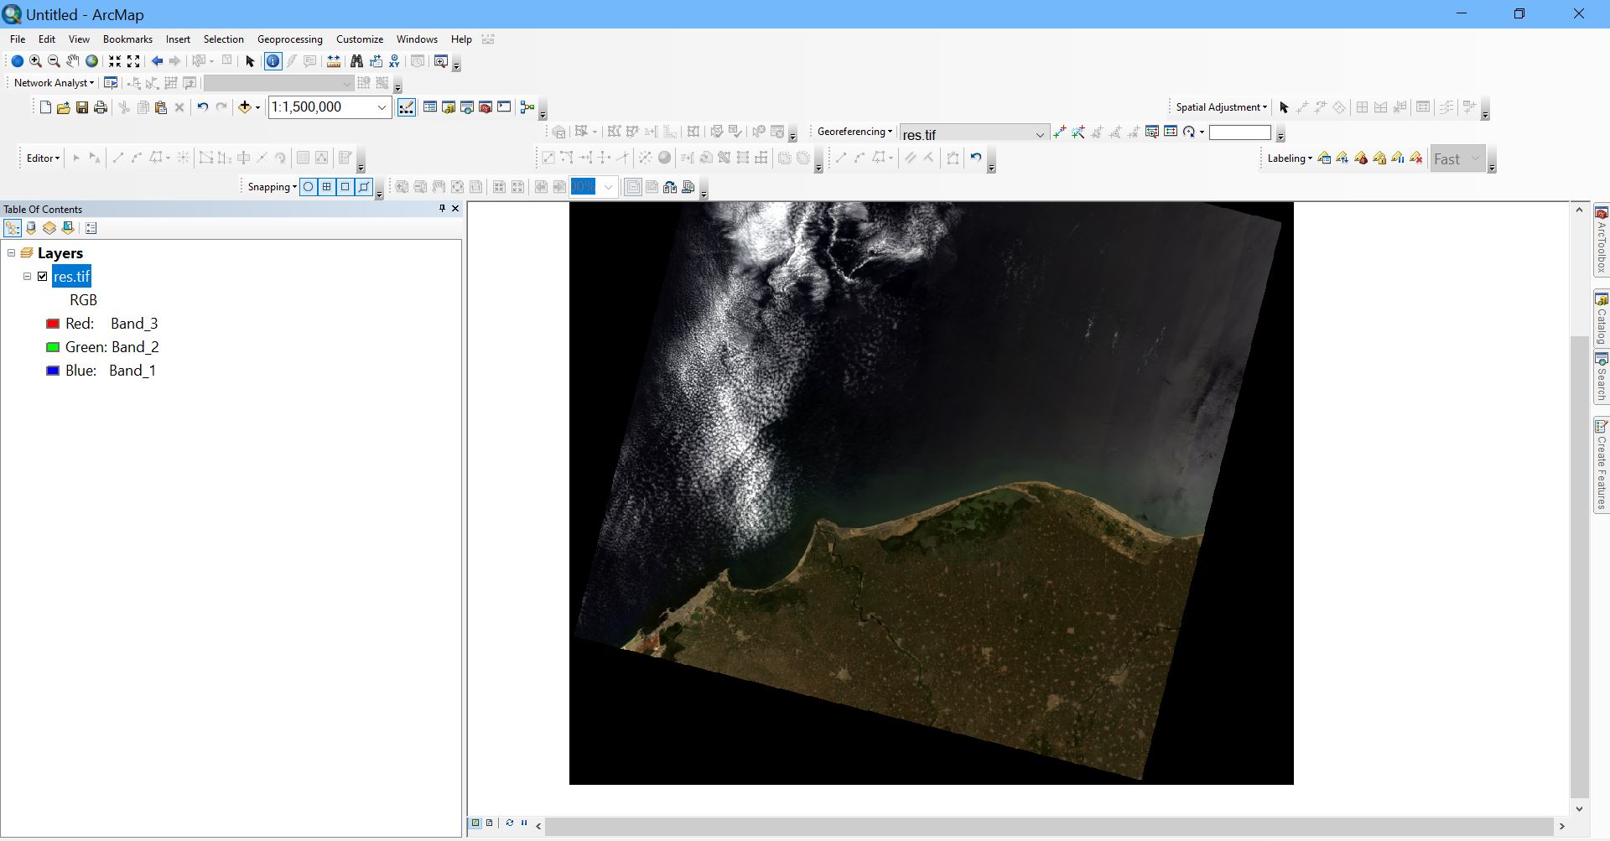Paste from clipboard icon
The image size is (1610, 841).
pyautogui.click(x=161, y=107)
